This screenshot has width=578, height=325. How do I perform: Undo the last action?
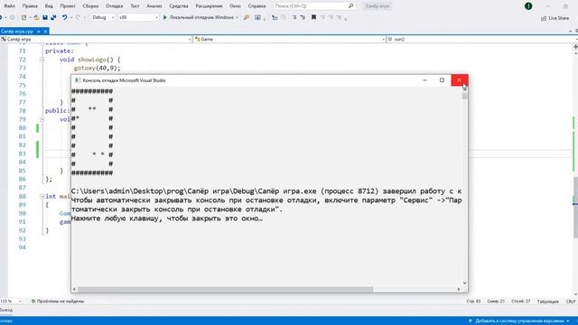(x=64, y=17)
